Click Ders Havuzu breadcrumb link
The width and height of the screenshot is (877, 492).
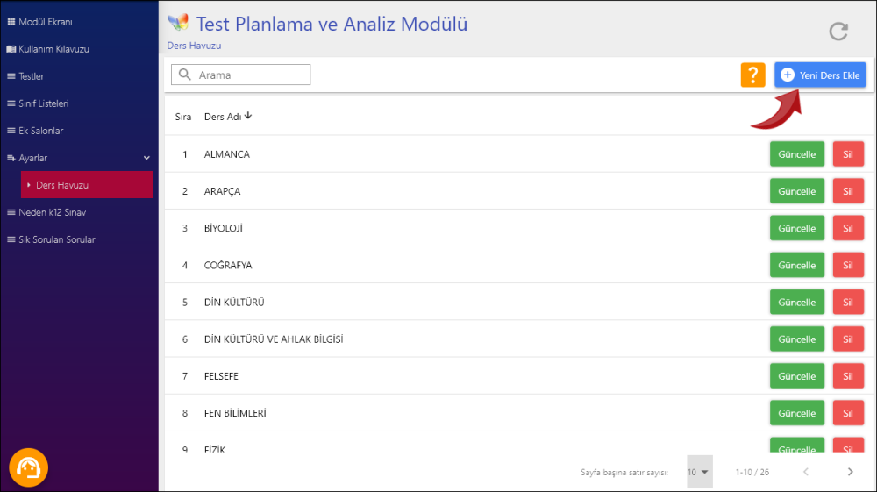tap(194, 45)
